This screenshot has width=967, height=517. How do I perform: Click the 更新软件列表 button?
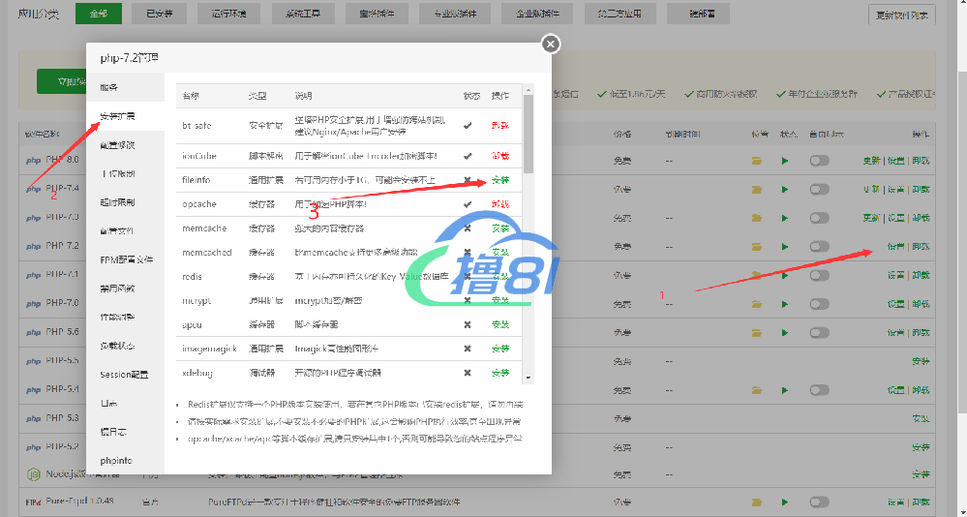pos(901,15)
